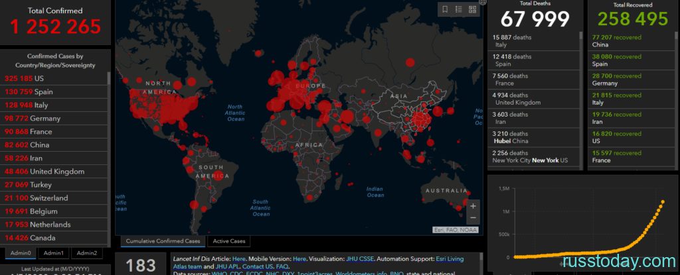The height and width of the screenshot is (275, 680).
Task: Click 3 210 deaths Hubei China entry
Action: pos(533,138)
